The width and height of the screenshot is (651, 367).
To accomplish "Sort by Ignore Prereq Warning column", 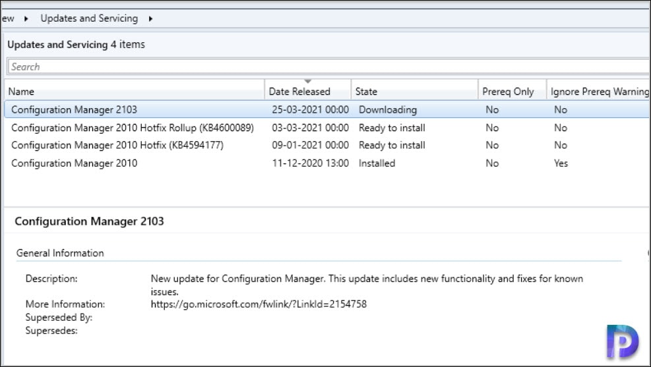I will [599, 91].
